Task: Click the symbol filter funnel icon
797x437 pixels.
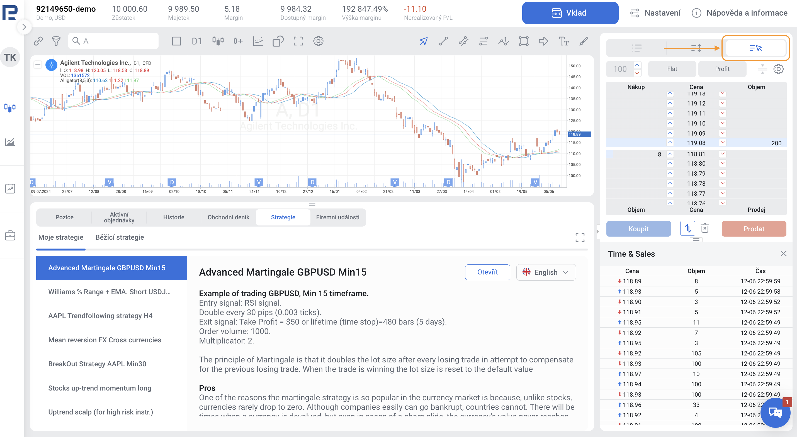Action: pyautogui.click(x=56, y=41)
